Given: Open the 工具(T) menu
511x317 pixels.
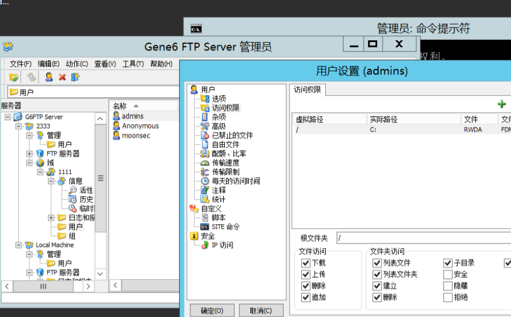Looking at the screenshot, I should tap(133, 64).
